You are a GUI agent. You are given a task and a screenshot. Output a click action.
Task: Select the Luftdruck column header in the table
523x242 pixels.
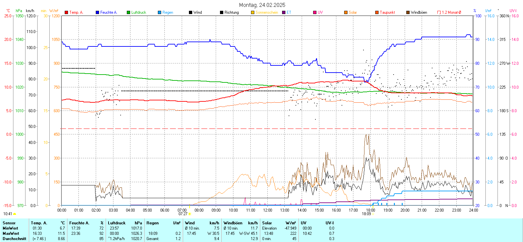click(x=117, y=223)
